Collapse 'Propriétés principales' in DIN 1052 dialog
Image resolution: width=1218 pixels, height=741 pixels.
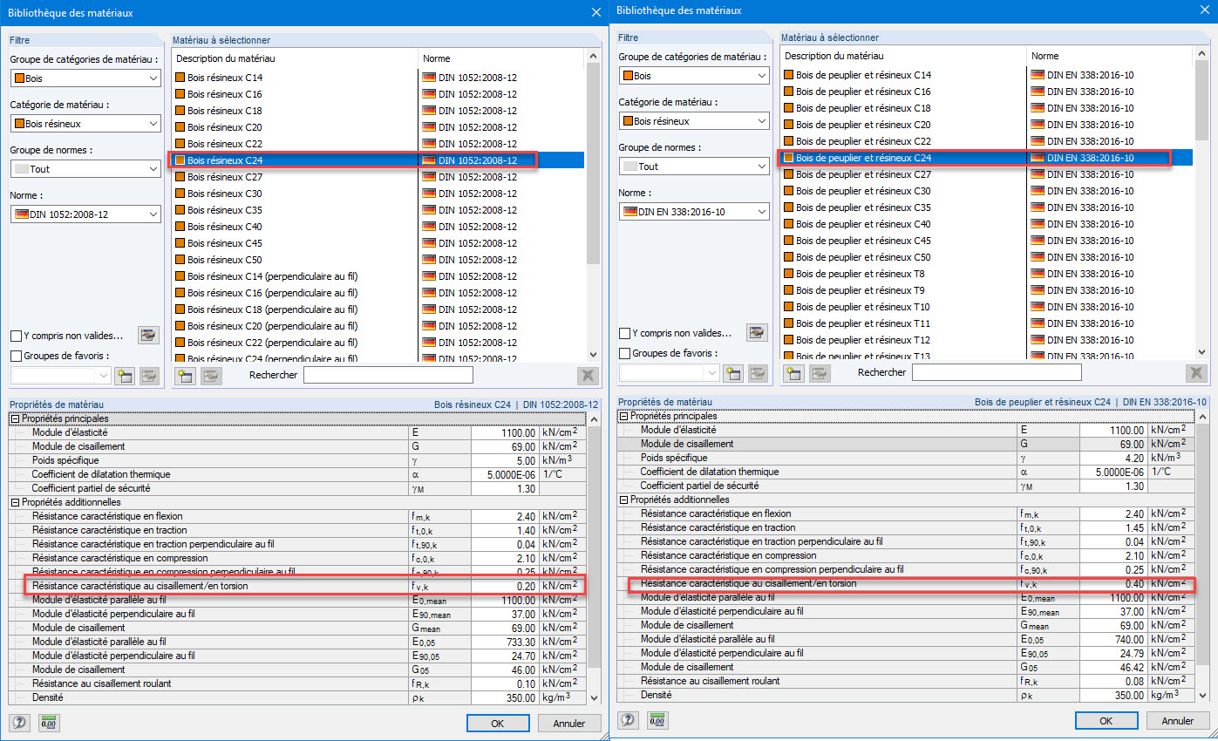pyautogui.click(x=15, y=418)
